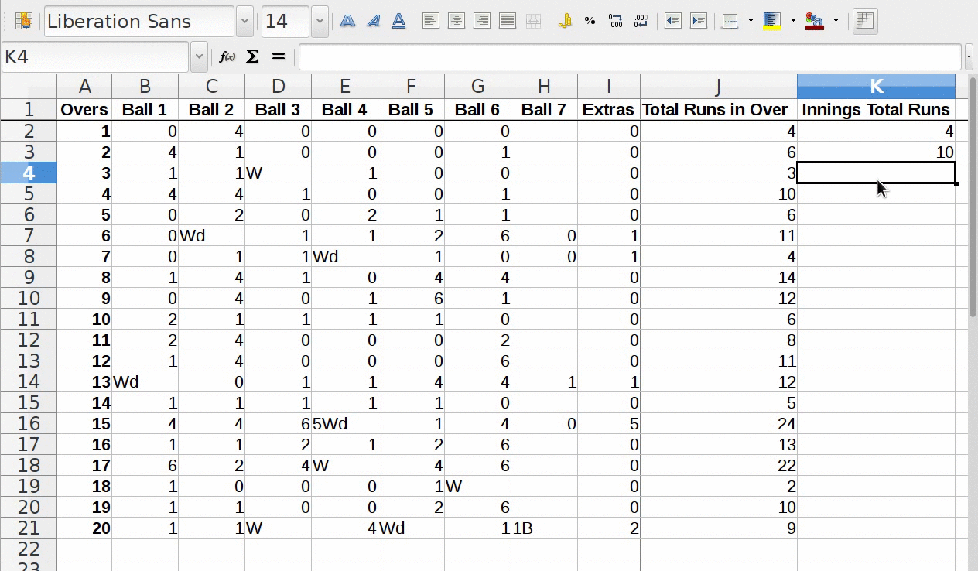978x571 pixels.
Task: Open the Name Box dropdown arrow
Action: [199, 56]
